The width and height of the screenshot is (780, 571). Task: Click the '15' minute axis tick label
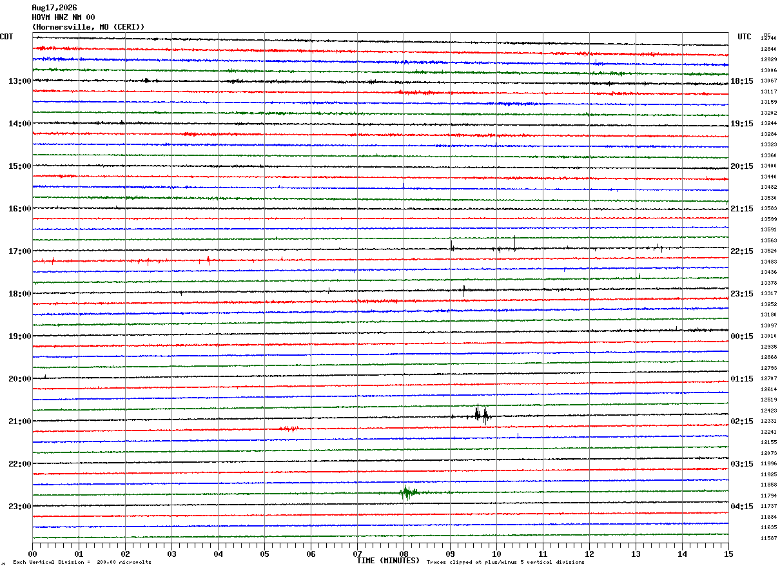click(728, 554)
